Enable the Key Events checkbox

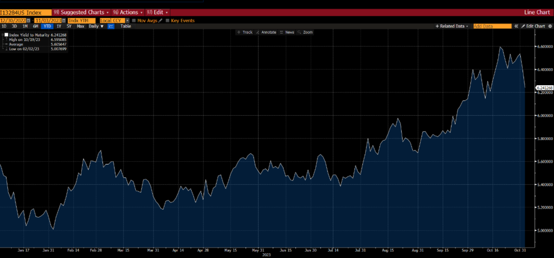pos(167,20)
